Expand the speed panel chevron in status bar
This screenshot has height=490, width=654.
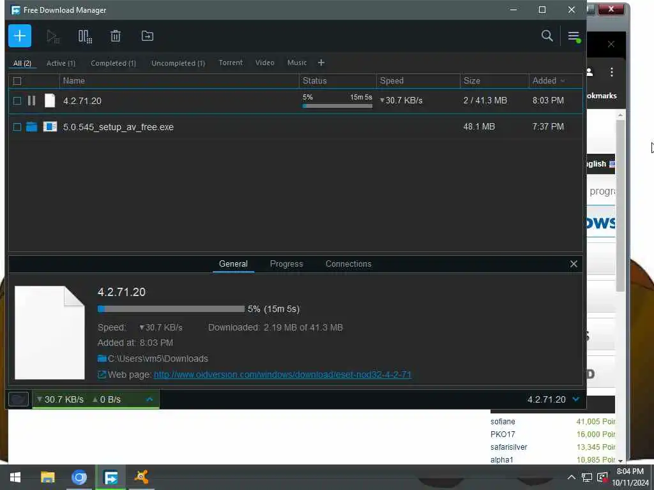[149, 399]
